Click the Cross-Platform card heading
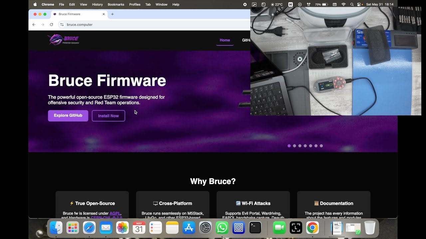 (x=172, y=203)
